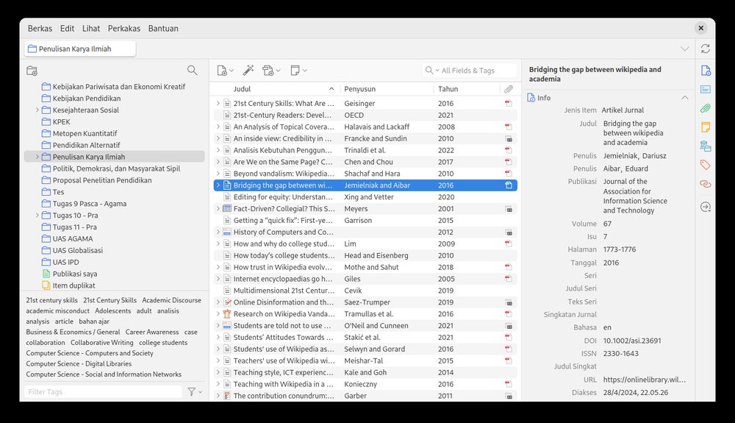Select the UAS Globalisasi collection
The width and height of the screenshot is (735, 423).
(x=77, y=250)
